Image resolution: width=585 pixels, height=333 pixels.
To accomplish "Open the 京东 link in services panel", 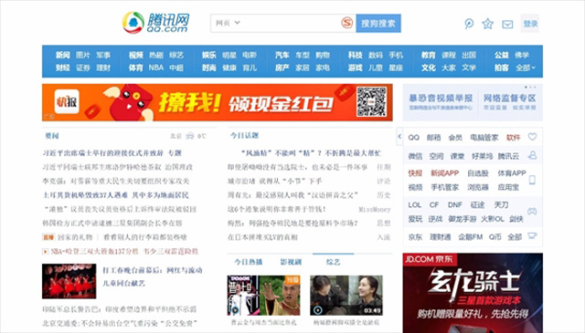I will click(x=415, y=237).
